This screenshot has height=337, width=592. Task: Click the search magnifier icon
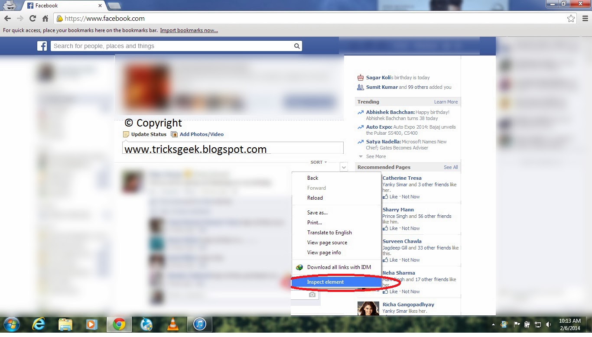tap(297, 46)
